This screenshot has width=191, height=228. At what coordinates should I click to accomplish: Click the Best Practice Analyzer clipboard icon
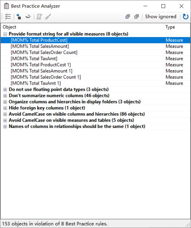click(6, 6)
